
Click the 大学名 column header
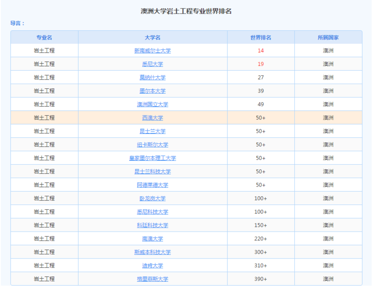[x=153, y=38]
